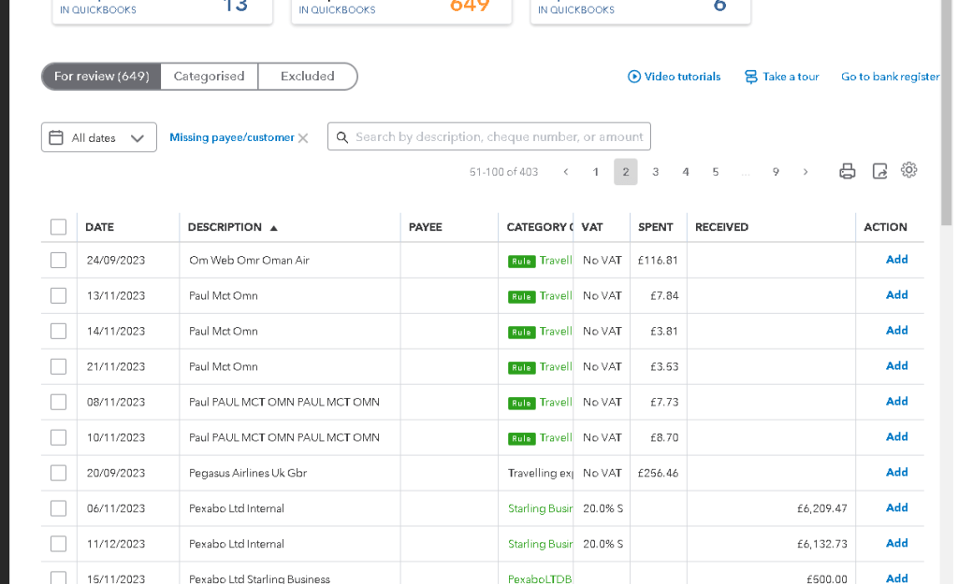Click 20.0% S VAT on 11/12/2023 row

pos(602,544)
